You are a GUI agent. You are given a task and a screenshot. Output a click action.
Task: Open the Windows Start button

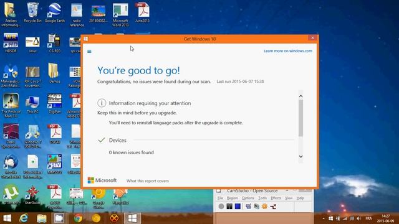(x=7, y=218)
